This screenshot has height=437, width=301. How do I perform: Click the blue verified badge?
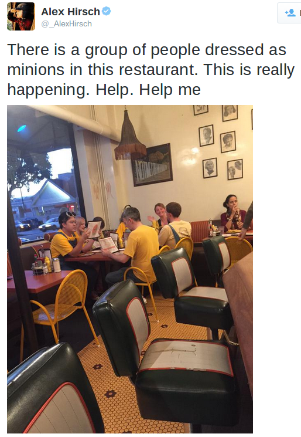[x=106, y=11]
